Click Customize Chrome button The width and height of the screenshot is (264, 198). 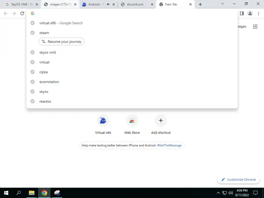point(238,180)
